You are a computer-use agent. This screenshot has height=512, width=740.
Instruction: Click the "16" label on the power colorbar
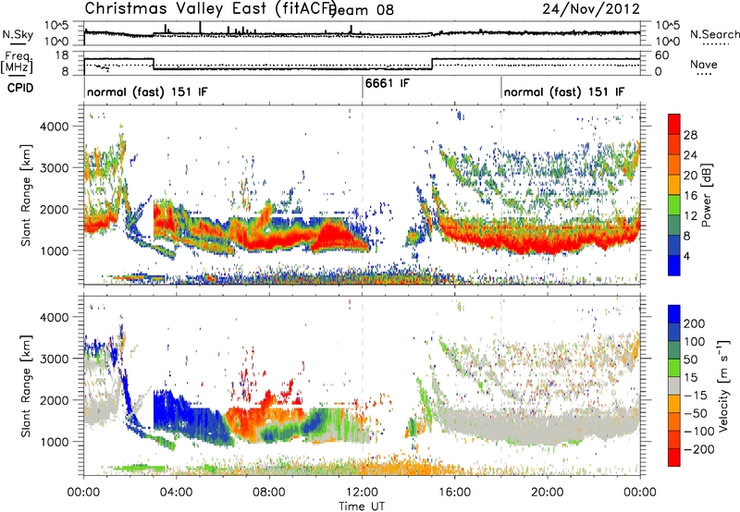pos(690,196)
